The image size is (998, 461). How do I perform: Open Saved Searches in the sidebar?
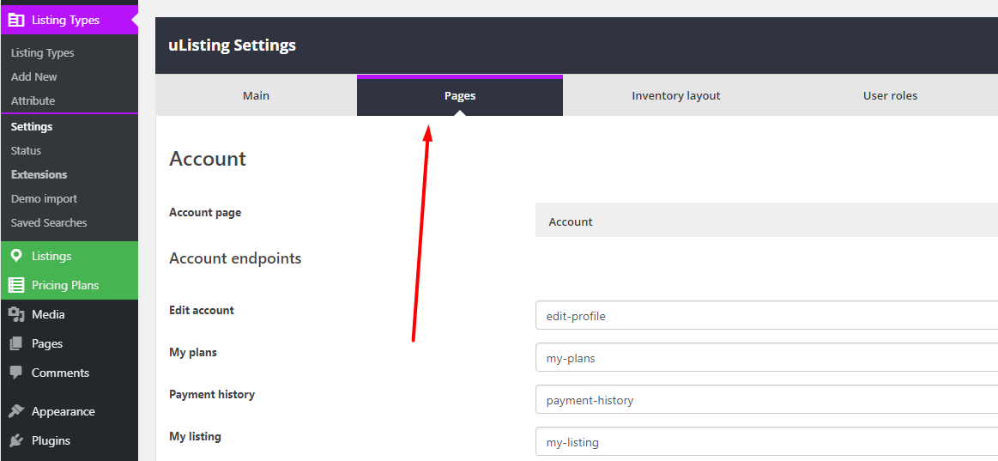pyautogui.click(x=49, y=222)
